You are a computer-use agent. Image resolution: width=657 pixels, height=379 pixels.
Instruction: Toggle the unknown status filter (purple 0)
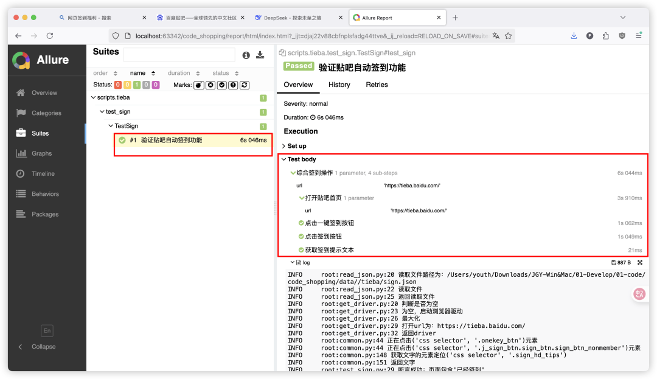[x=156, y=85]
